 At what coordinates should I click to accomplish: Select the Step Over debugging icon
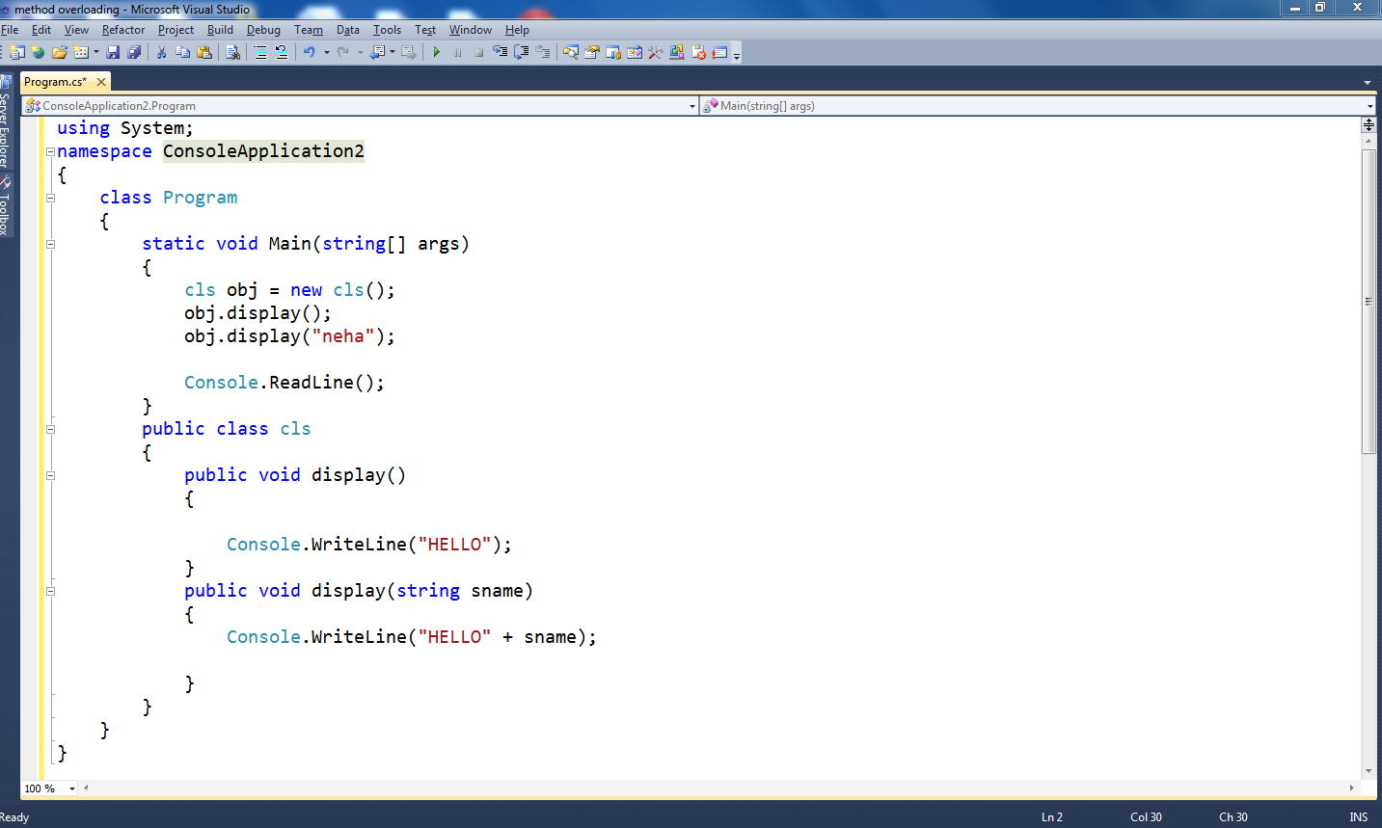coord(520,51)
